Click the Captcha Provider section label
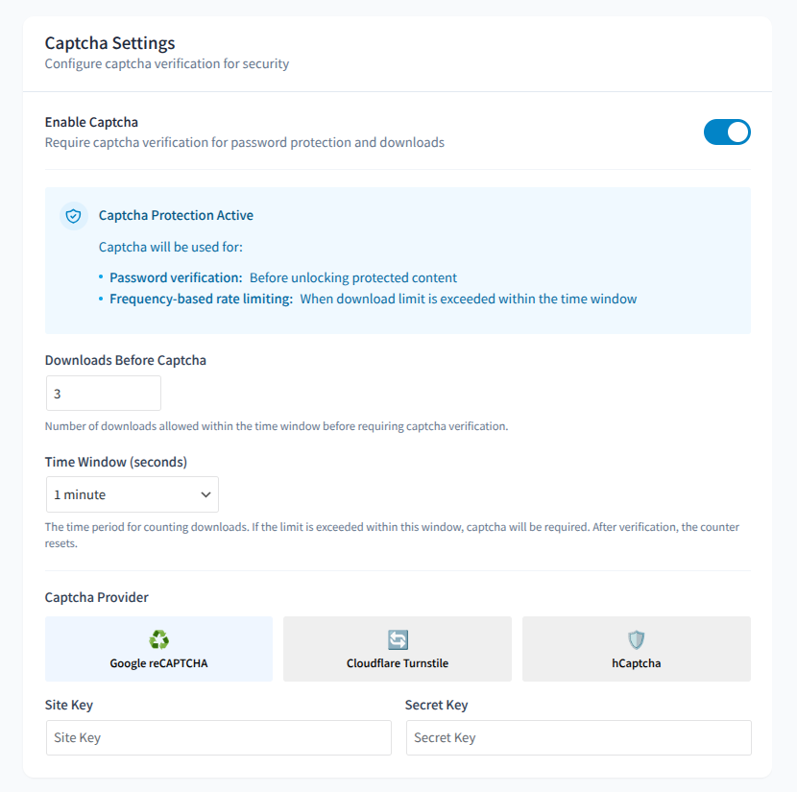This screenshot has width=797, height=792. [x=97, y=597]
